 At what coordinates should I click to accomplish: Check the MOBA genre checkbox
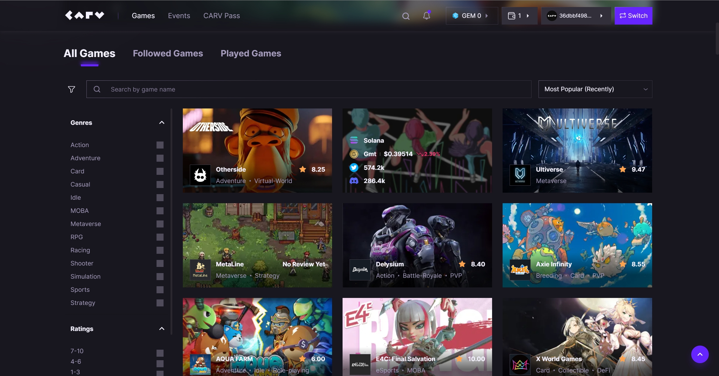(x=160, y=211)
